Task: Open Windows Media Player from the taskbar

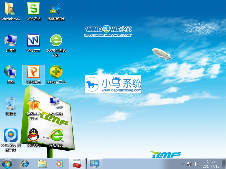Action: (59, 164)
